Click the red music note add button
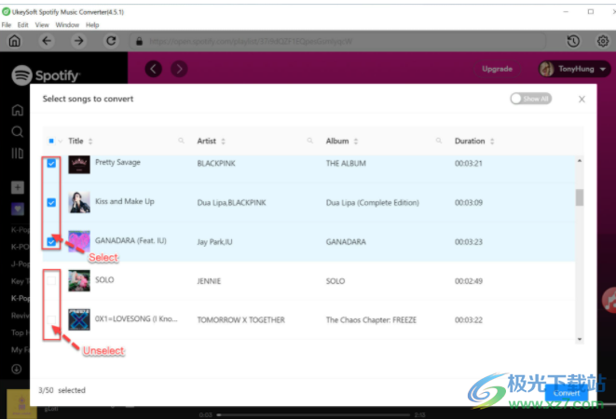The height and width of the screenshot is (419, 616). pyautogui.click(x=609, y=301)
